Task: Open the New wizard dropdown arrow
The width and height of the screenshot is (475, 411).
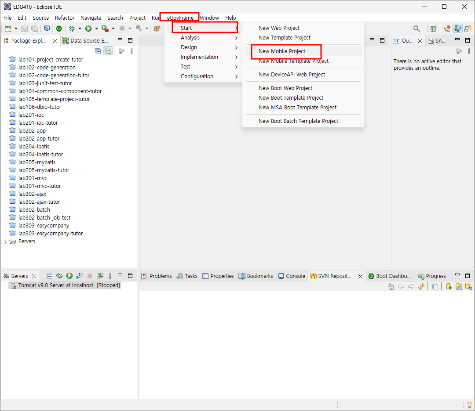Action: [x=16, y=29]
